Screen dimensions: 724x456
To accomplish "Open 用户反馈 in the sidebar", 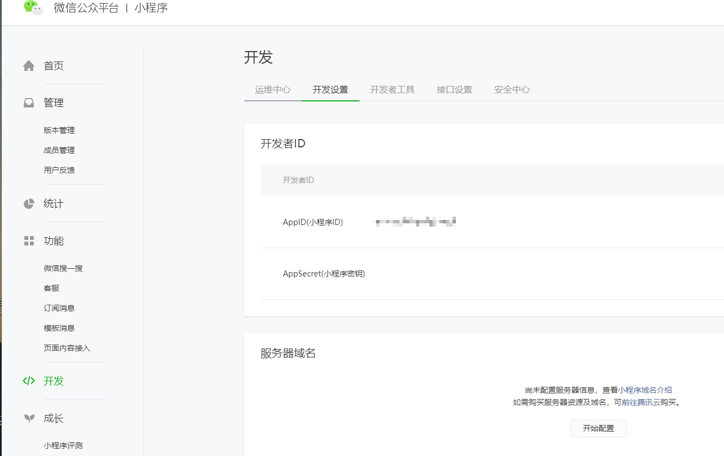I will 59,170.
